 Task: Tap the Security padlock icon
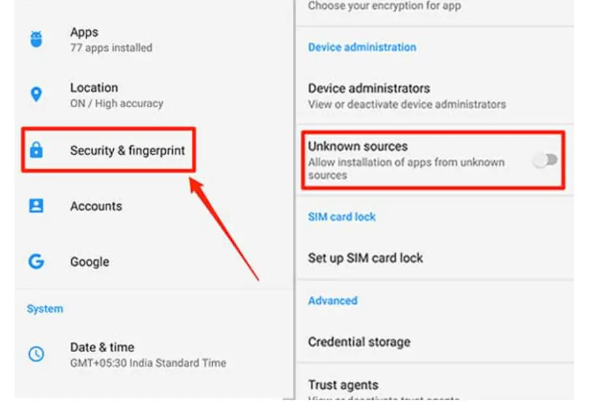(36, 150)
